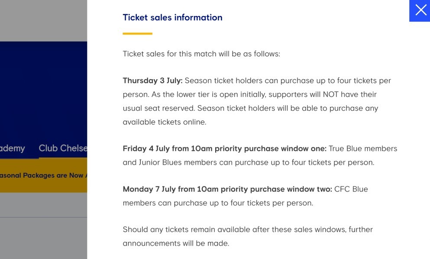Close the ticket sales information panel
Image resolution: width=430 pixels, height=259 pixels.
(x=420, y=11)
